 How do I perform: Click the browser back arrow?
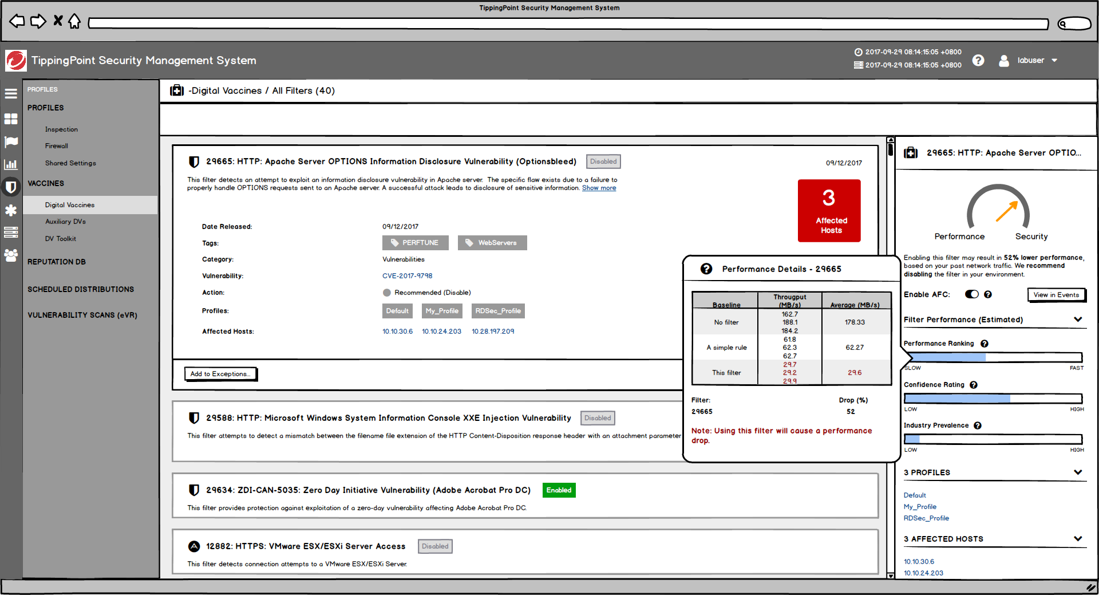(x=17, y=22)
